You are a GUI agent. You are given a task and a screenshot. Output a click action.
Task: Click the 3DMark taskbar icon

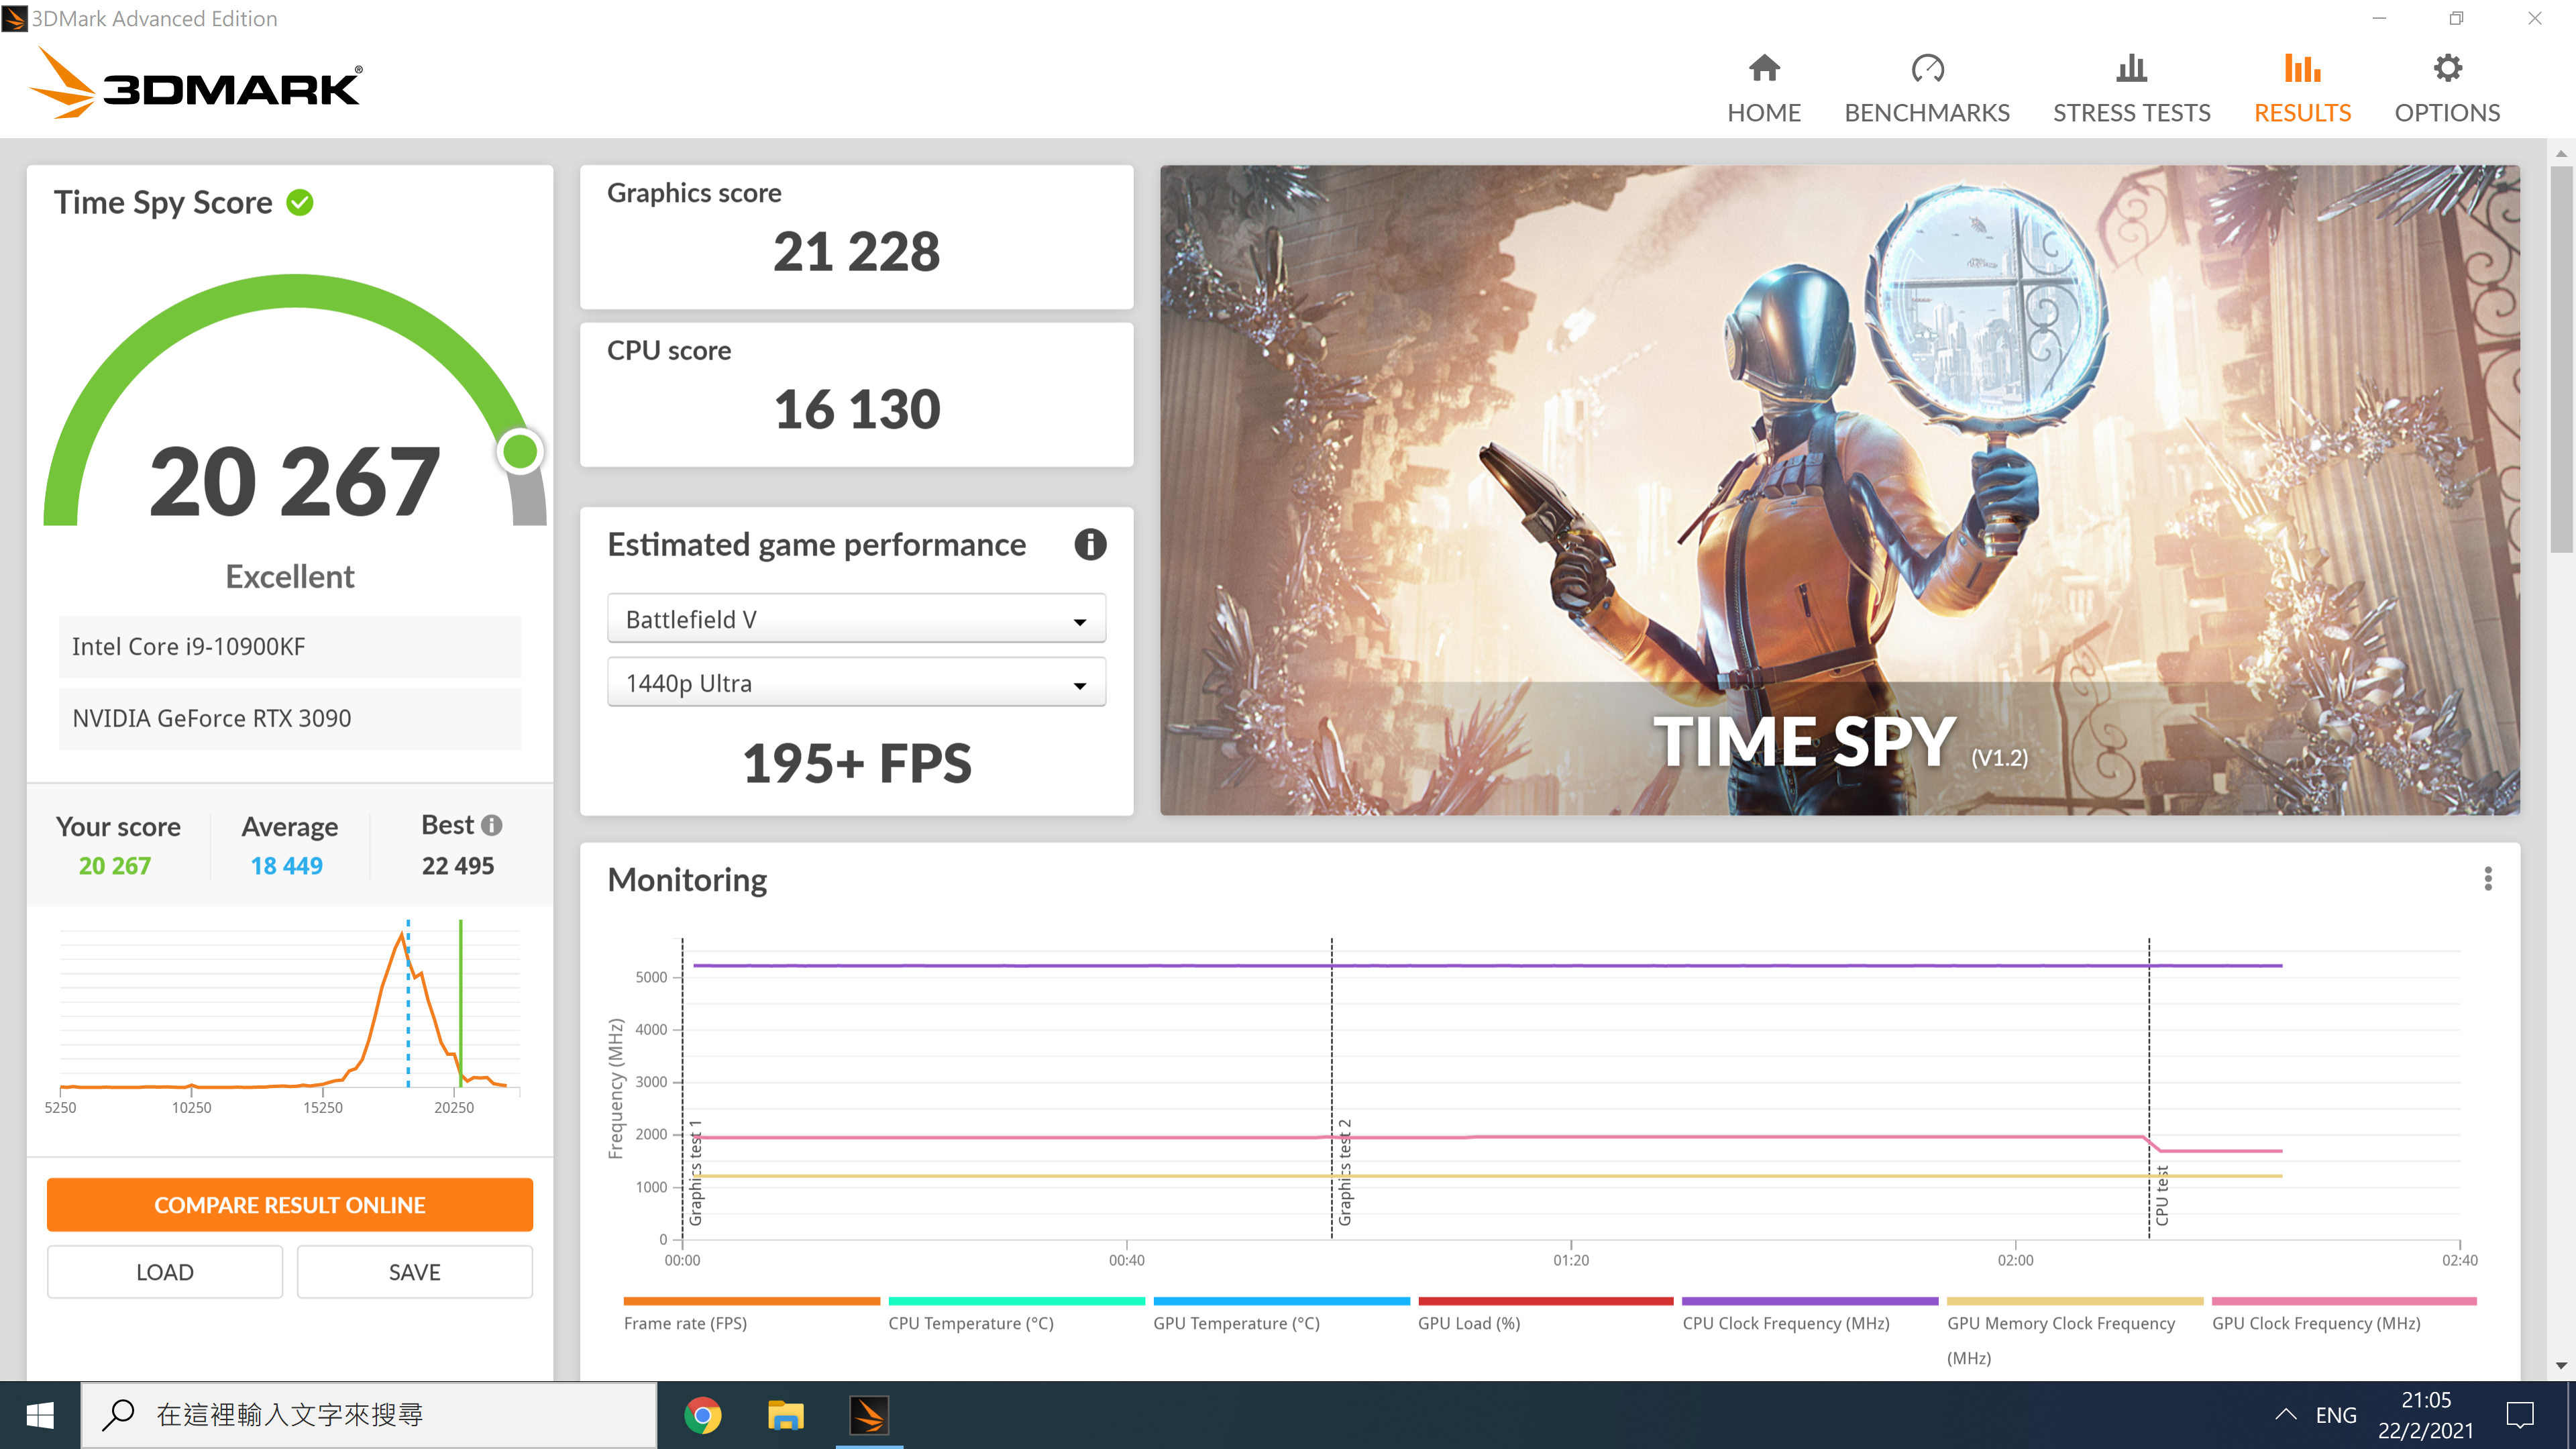click(x=869, y=1415)
